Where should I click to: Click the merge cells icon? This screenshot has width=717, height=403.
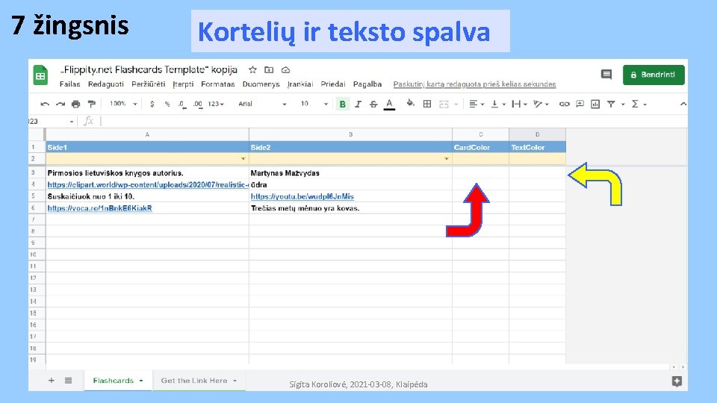pyautogui.click(x=444, y=104)
